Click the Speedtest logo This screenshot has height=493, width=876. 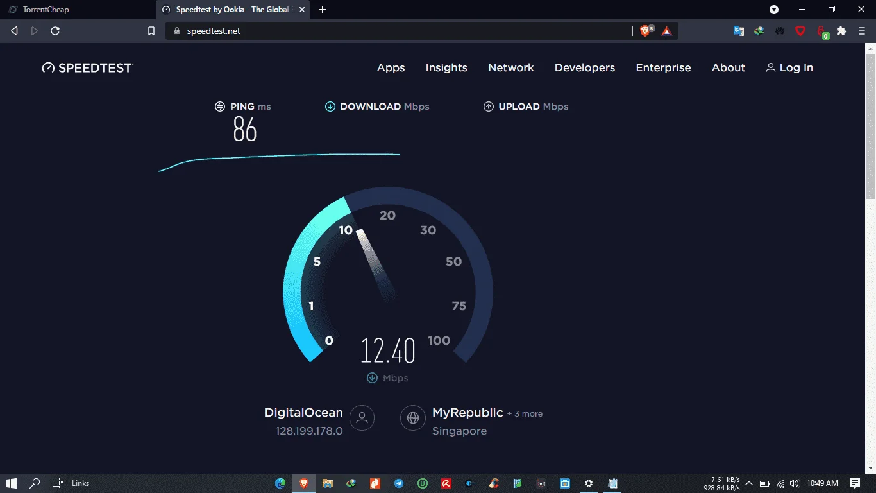click(x=88, y=67)
